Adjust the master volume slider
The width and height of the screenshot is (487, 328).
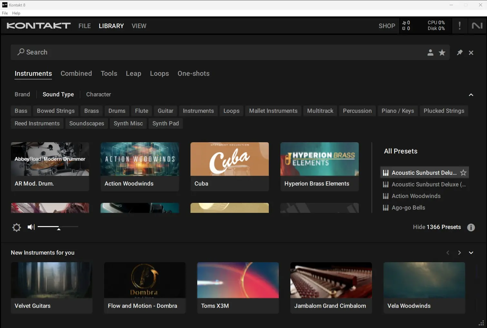(x=58, y=227)
